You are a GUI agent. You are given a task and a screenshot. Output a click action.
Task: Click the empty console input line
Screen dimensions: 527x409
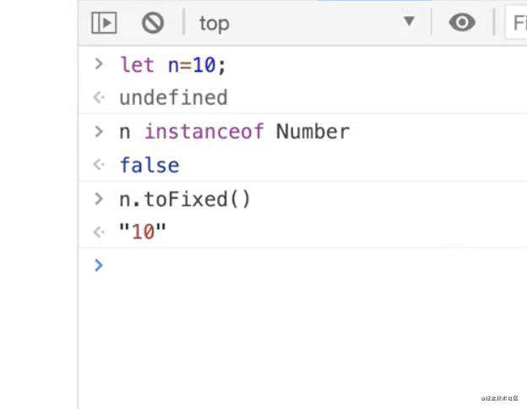pos(316,265)
